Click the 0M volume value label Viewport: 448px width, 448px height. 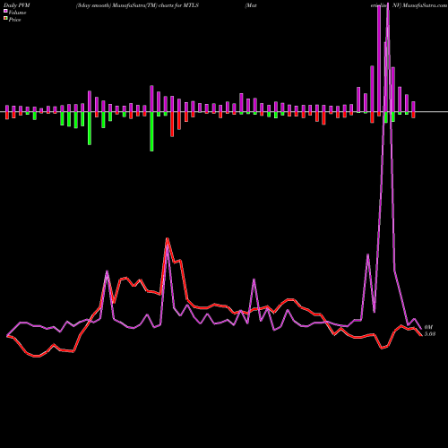pyautogui.click(x=428, y=327)
